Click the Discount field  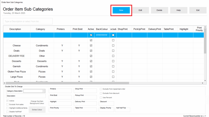(106, 103)
